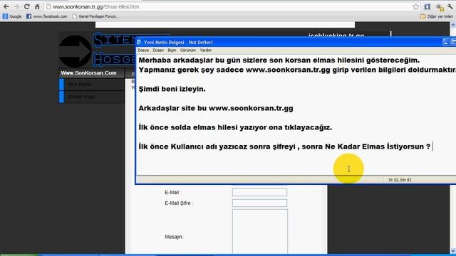The height and width of the screenshot is (256, 456).
Task: Open Notepad Dosya menu
Action: [x=143, y=50]
